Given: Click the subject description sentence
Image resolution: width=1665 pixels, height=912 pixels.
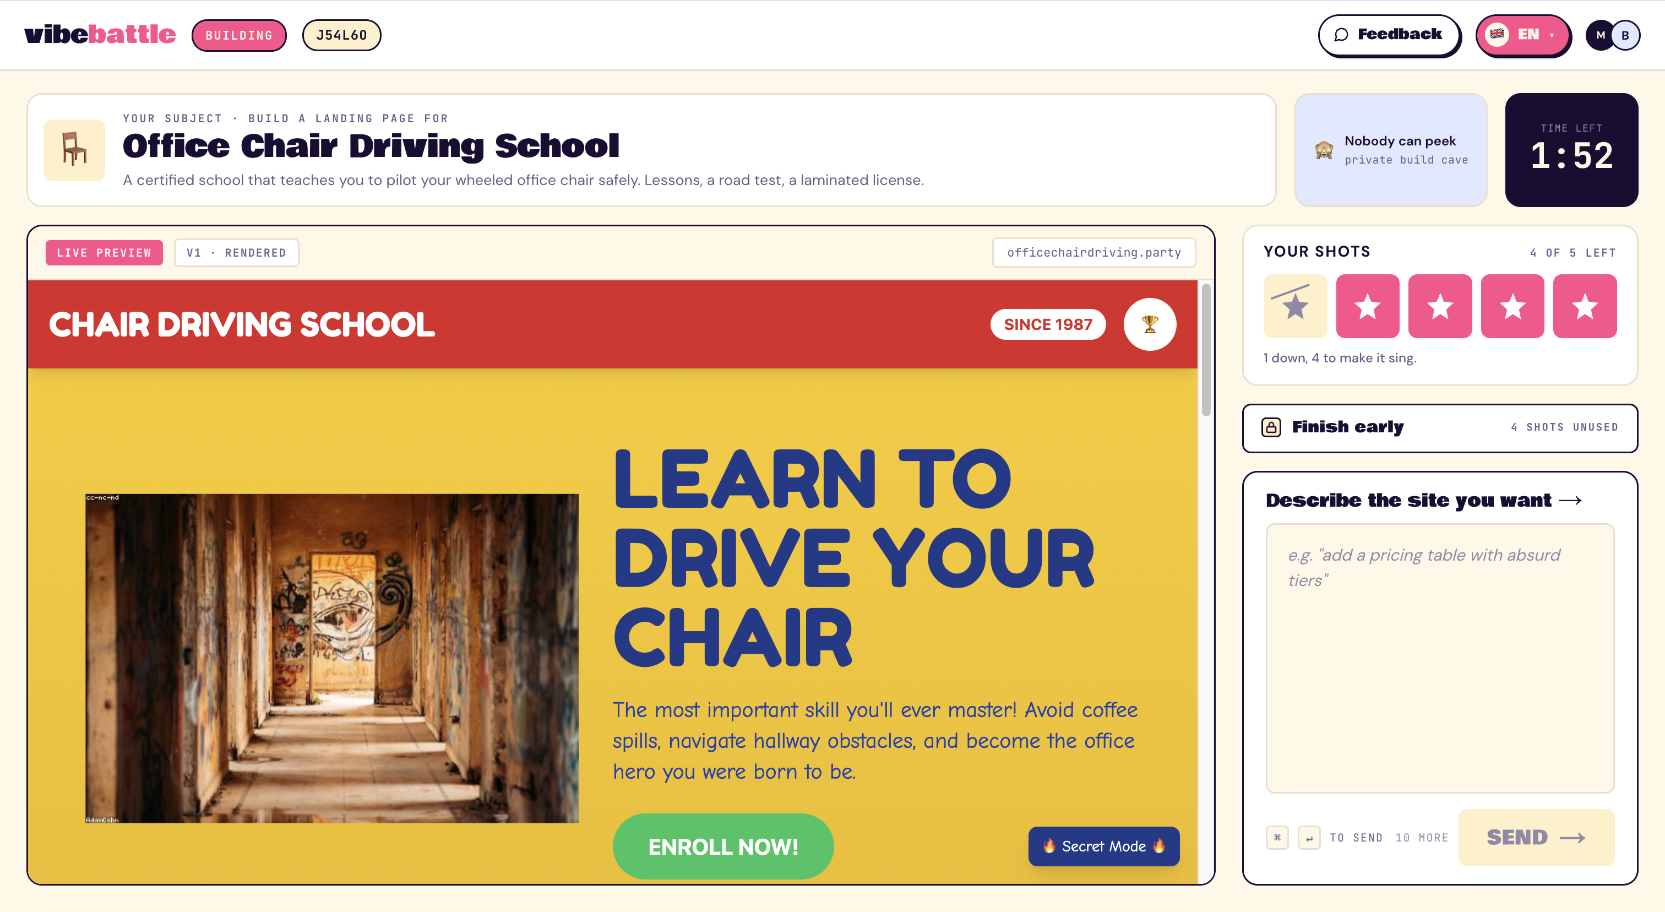Looking at the screenshot, I should click(524, 180).
